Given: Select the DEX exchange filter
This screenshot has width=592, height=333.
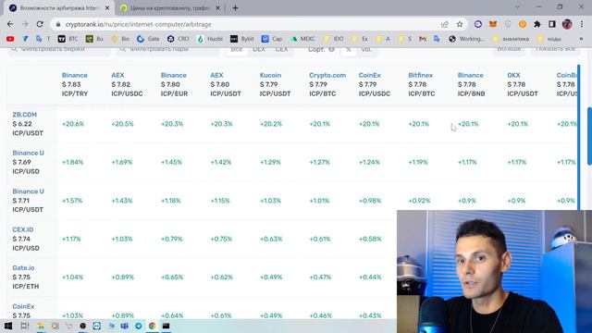Looking at the screenshot, I should 259,49.
